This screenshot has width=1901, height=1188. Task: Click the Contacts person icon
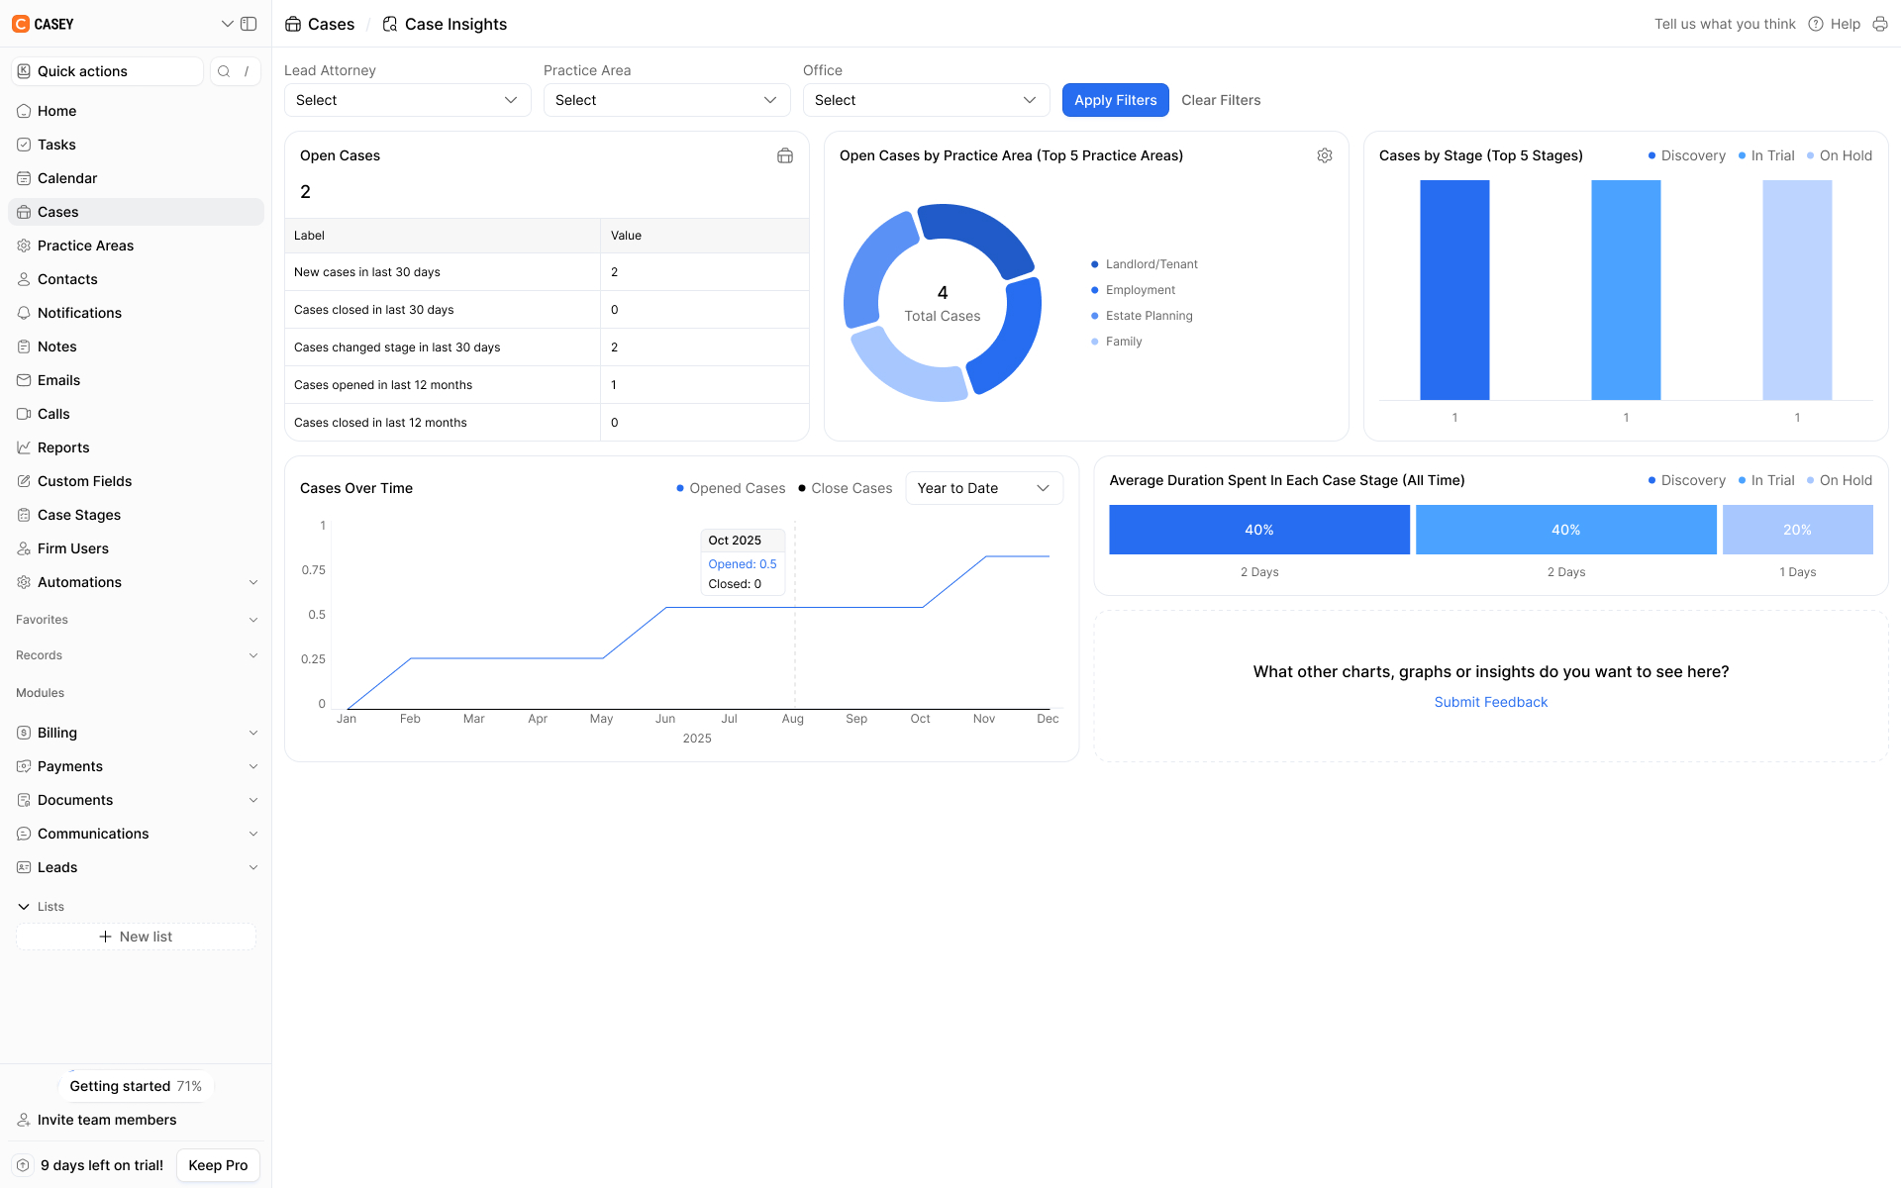24,279
